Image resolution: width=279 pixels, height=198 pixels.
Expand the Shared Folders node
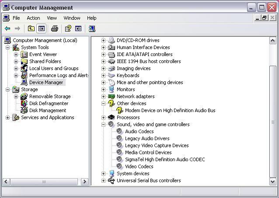[16, 61]
